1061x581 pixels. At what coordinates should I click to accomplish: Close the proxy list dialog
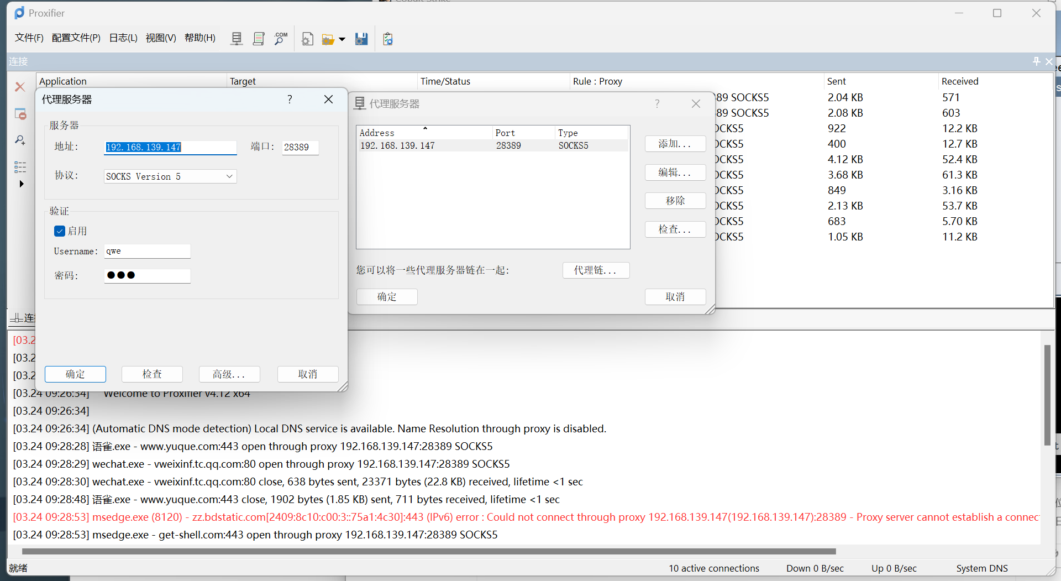point(696,103)
